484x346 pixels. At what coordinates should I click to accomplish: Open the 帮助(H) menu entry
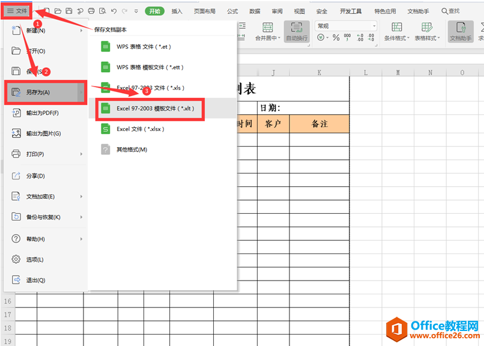coord(46,239)
